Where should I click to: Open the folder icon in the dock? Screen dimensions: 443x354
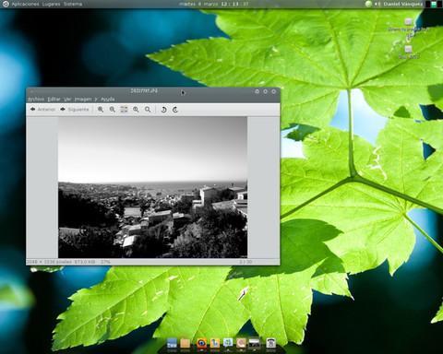click(185, 343)
